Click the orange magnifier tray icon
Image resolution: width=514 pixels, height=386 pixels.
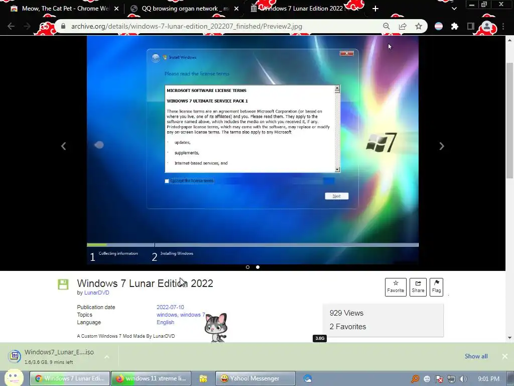coord(415,379)
